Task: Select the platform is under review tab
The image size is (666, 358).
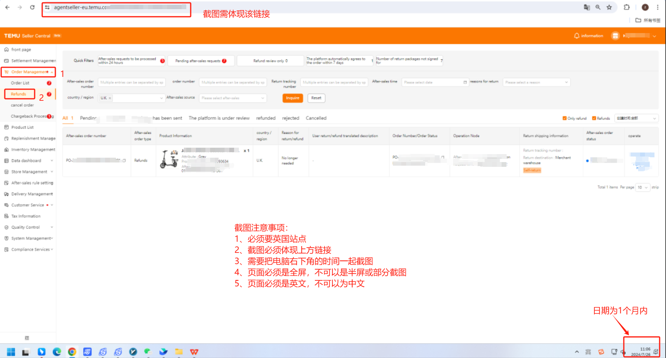Action: [219, 118]
